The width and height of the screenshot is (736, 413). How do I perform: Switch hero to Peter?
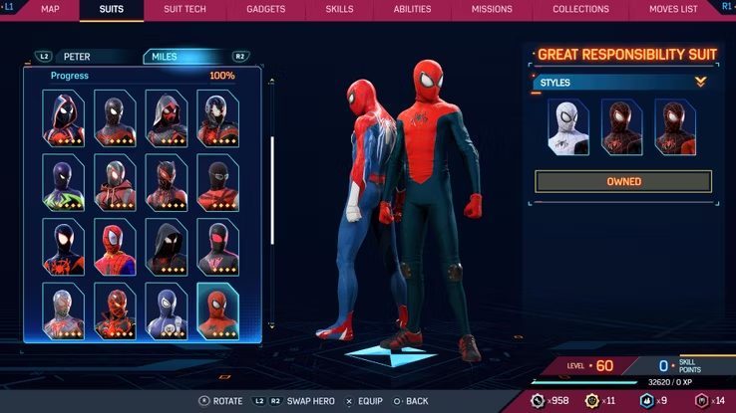[x=76, y=57]
